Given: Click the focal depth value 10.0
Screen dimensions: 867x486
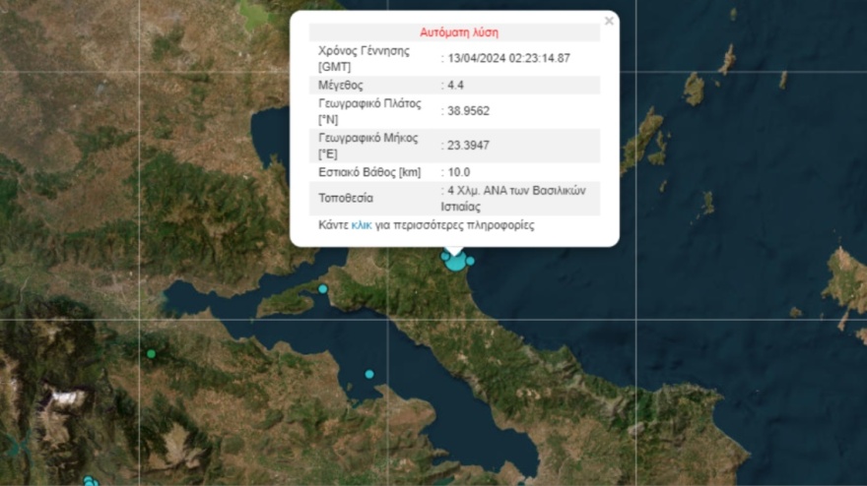Looking at the screenshot, I should [458, 172].
